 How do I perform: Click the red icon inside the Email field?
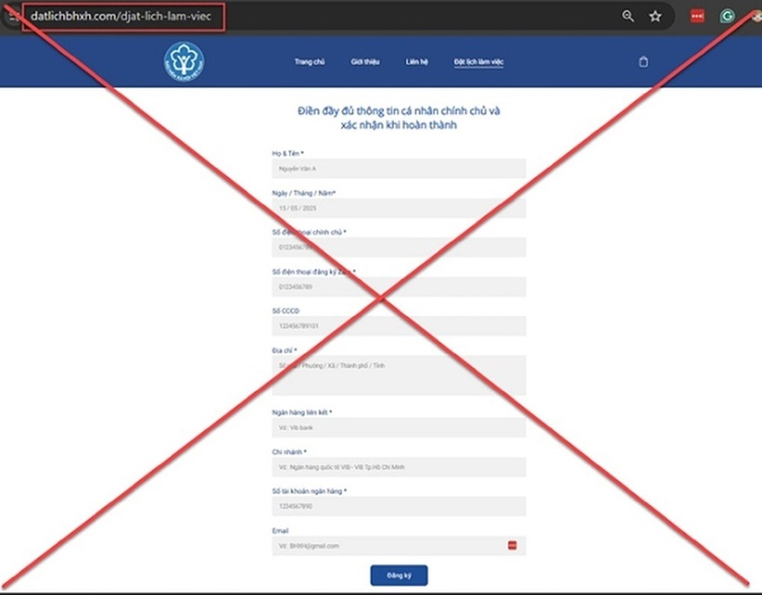[511, 546]
